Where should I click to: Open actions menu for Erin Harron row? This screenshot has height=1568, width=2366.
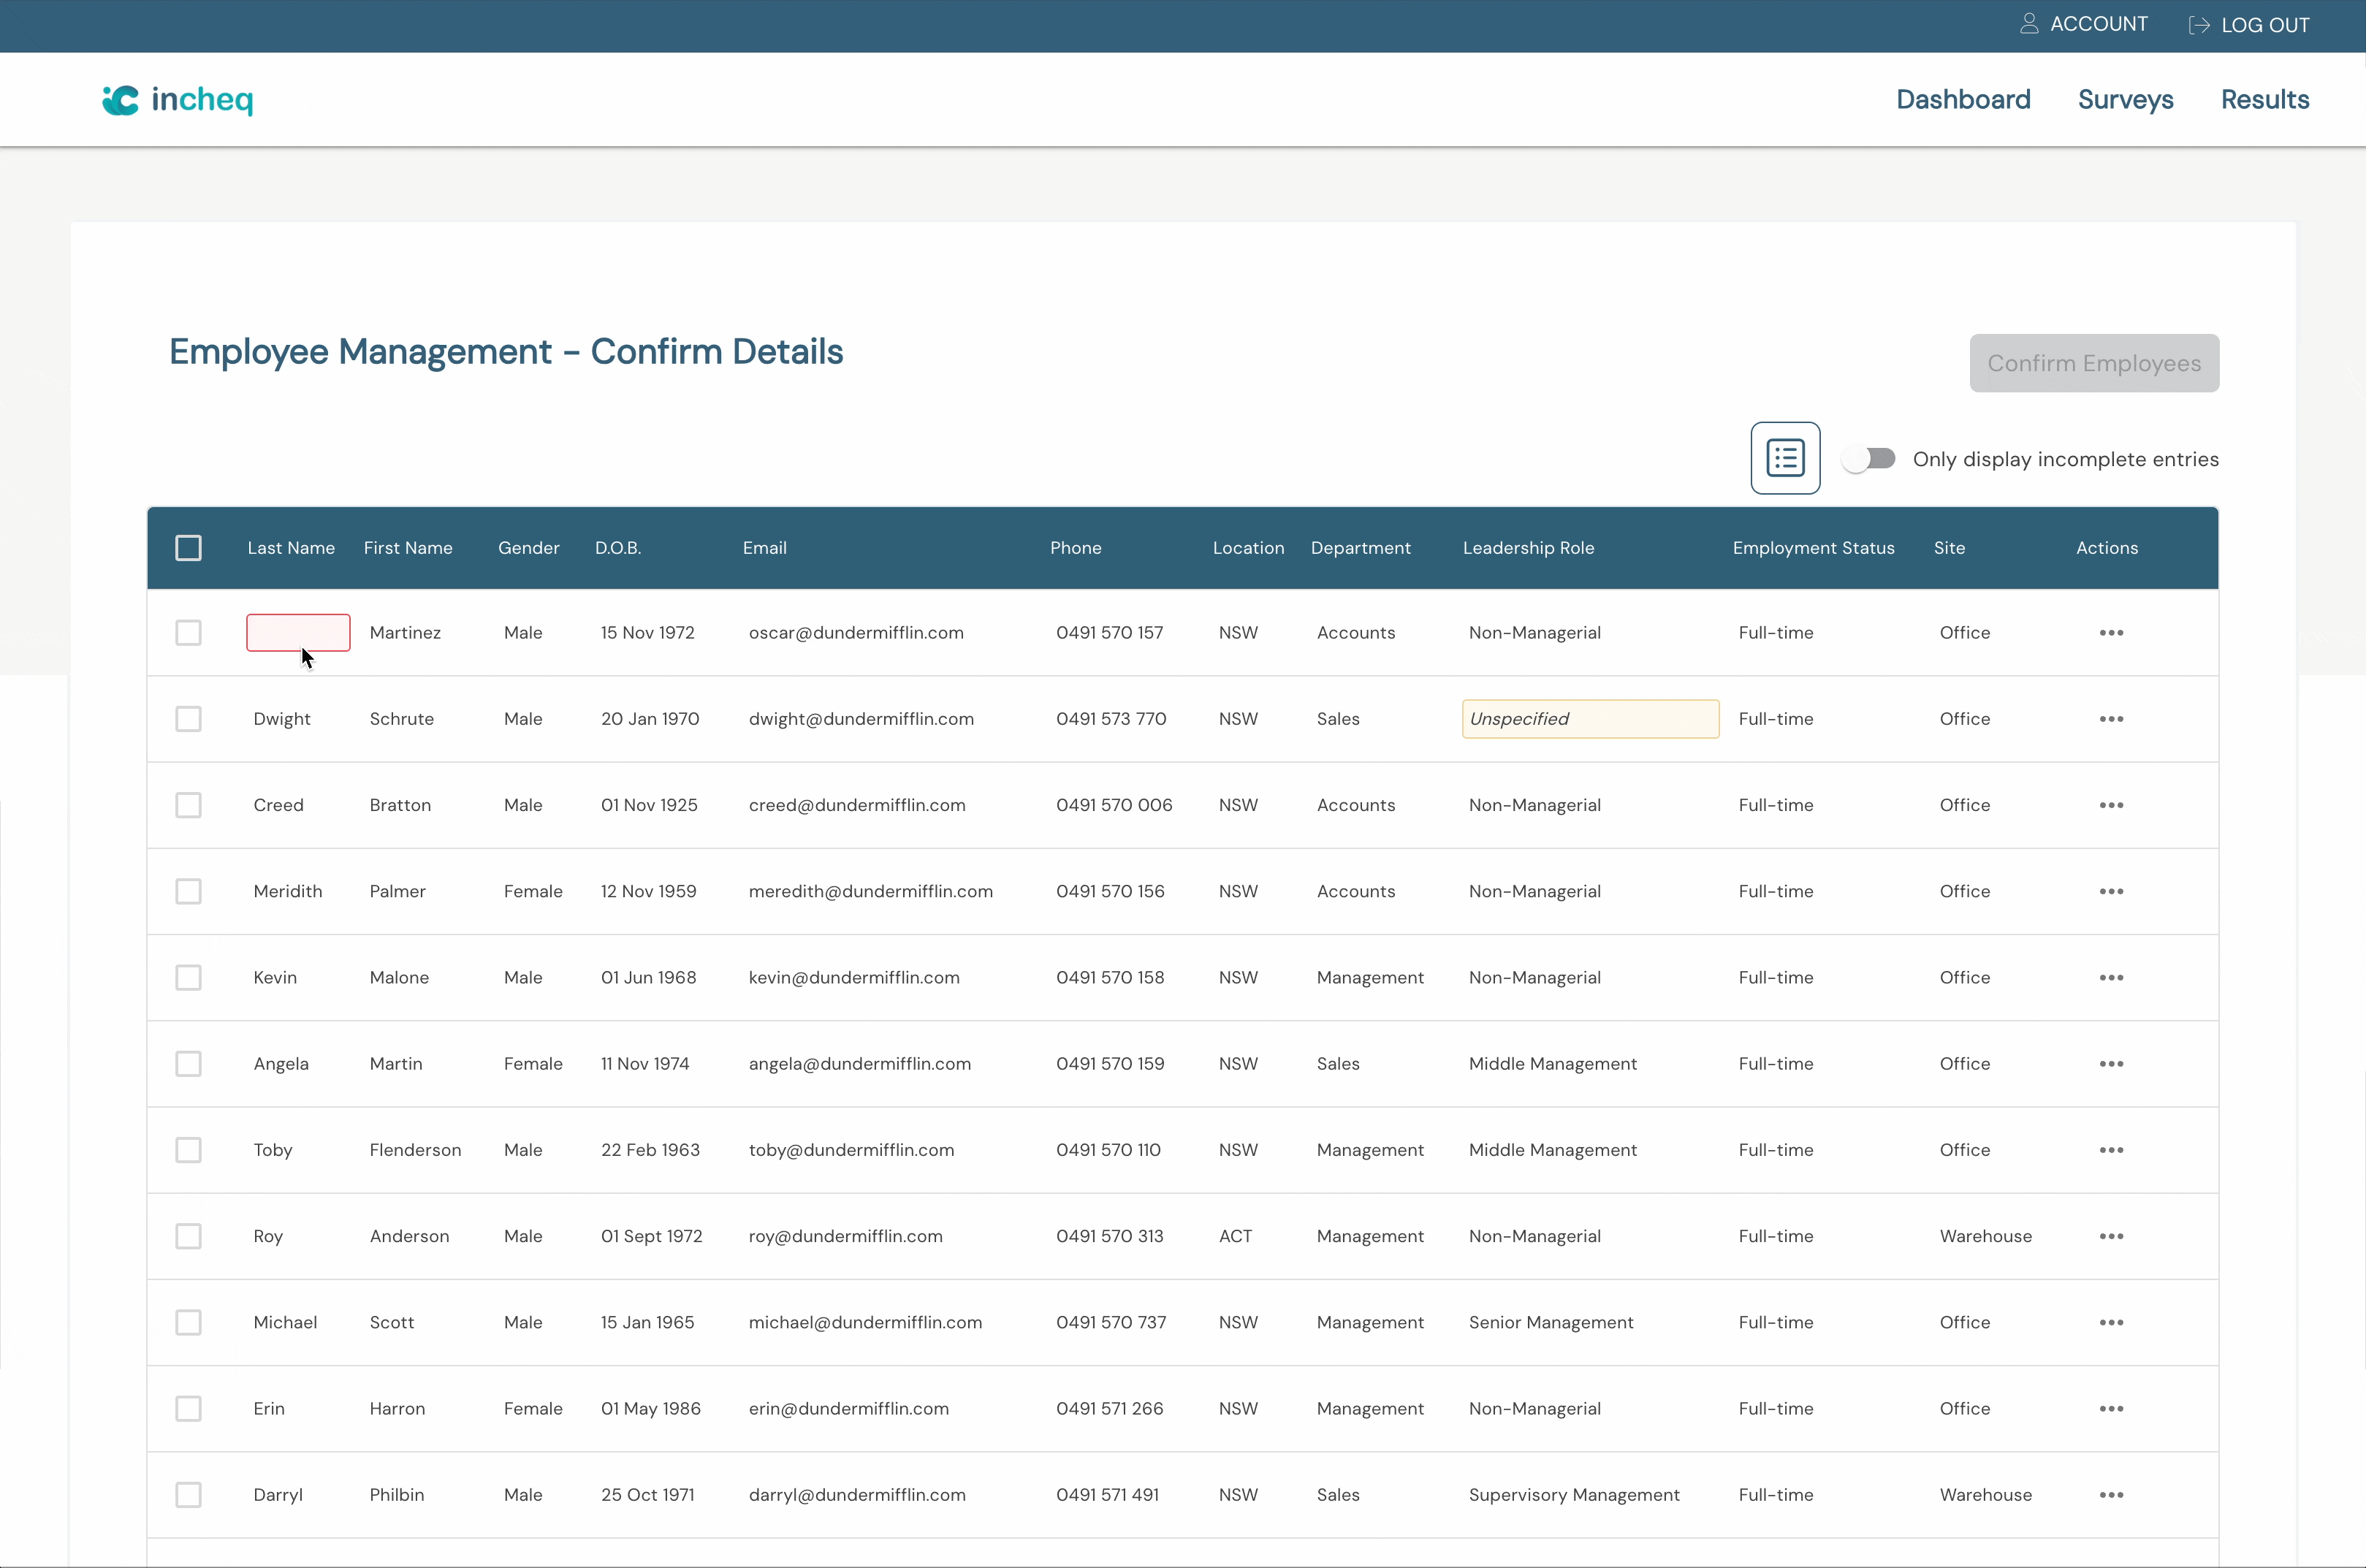[x=2111, y=1408]
